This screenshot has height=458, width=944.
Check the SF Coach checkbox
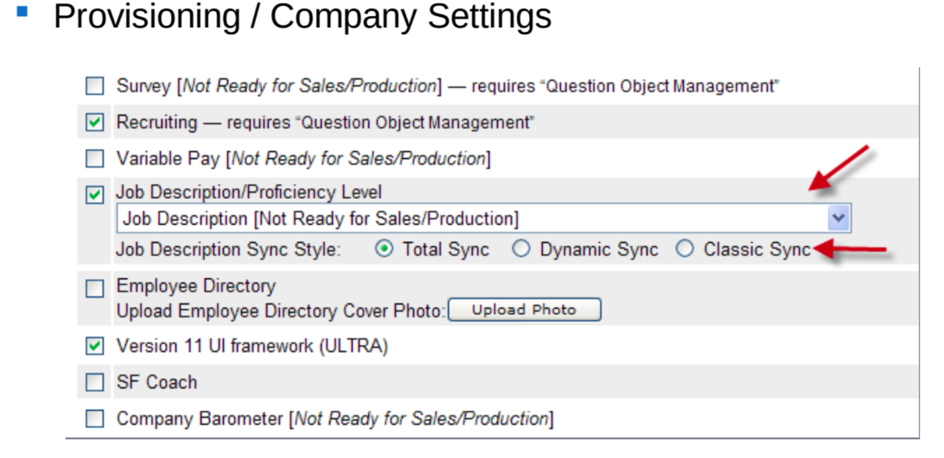pos(94,383)
